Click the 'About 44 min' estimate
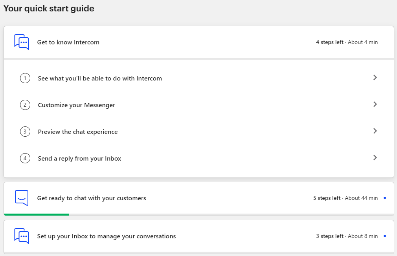Viewport: 397px width, 256px height. point(361,198)
